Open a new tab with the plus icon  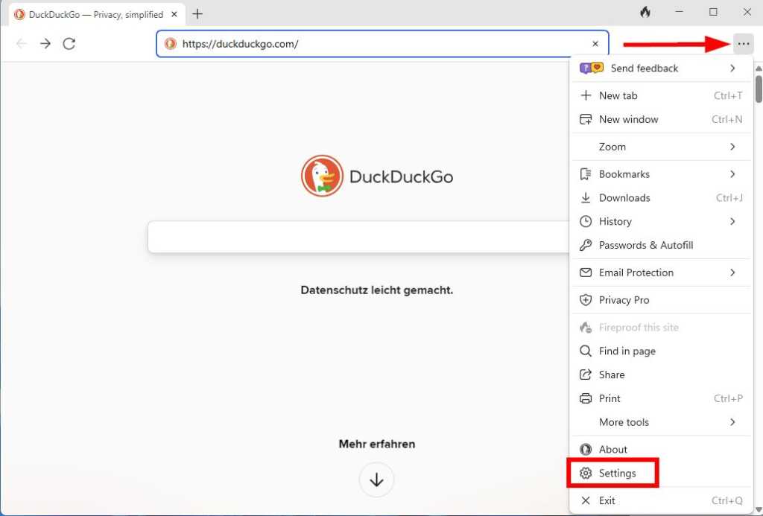coord(197,13)
